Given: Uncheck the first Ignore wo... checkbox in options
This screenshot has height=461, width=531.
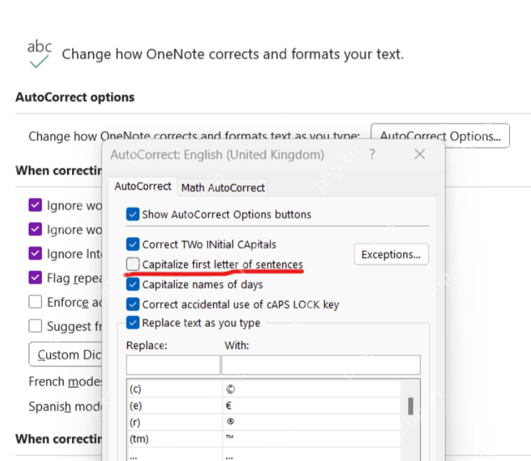Looking at the screenshot, I should (35, 205).
